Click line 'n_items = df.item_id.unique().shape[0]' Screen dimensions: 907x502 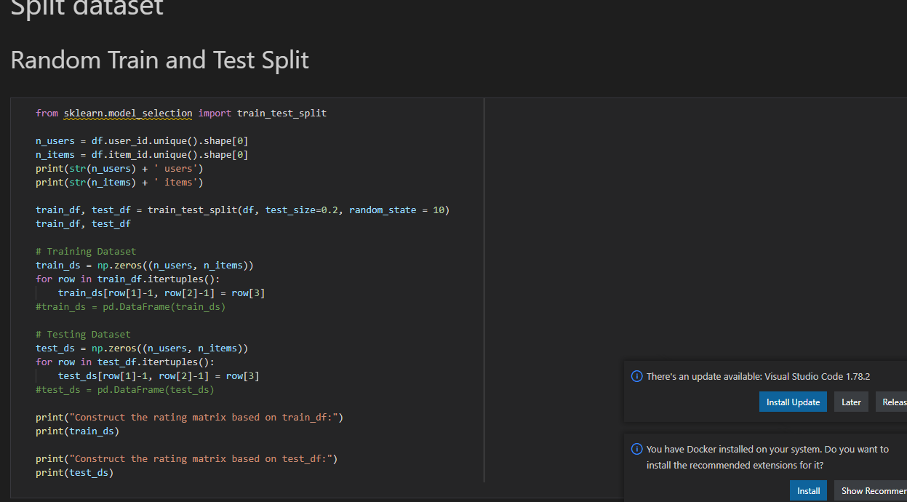pyautogui.click(x=142, y=154)
